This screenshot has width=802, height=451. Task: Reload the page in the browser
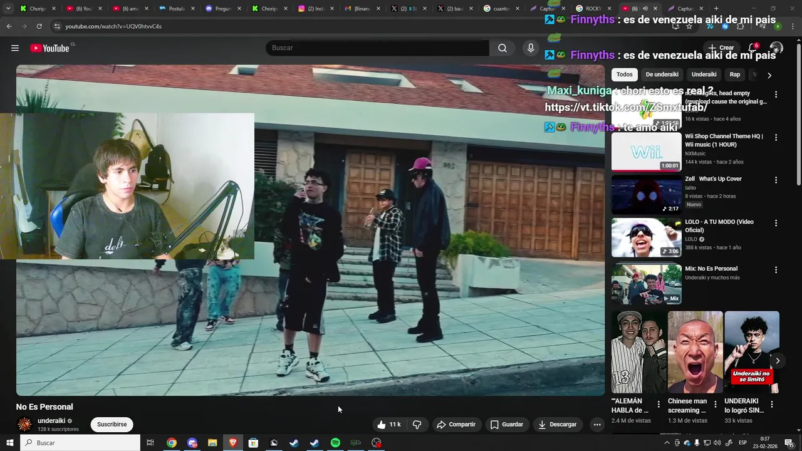39,26
